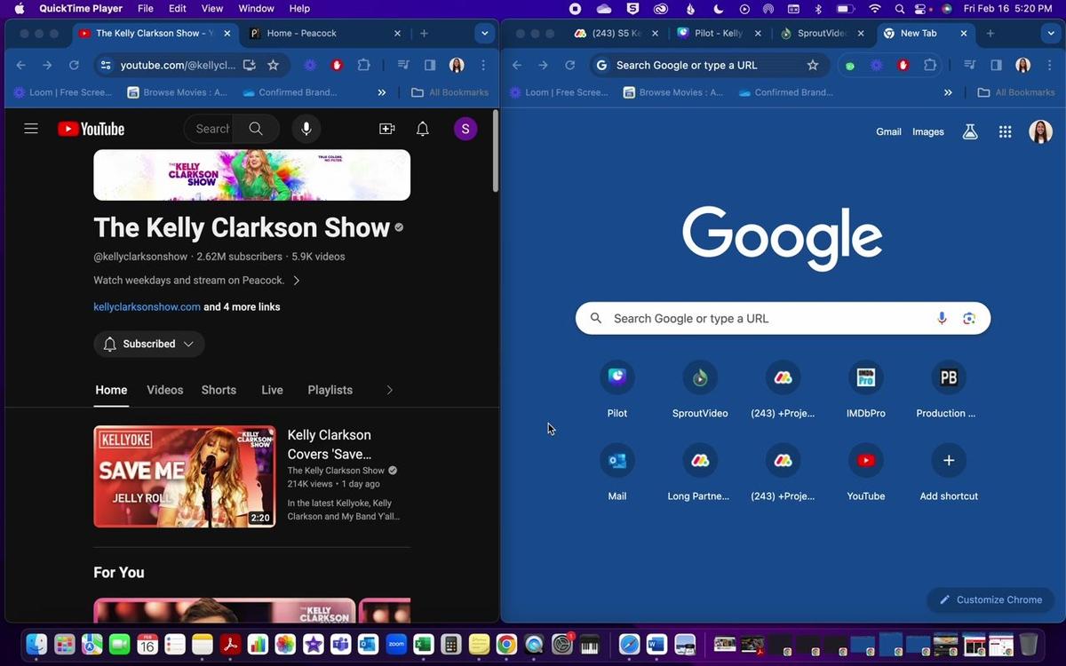Open Chrome three-dot menu in right window

[x=1049, y=65]
